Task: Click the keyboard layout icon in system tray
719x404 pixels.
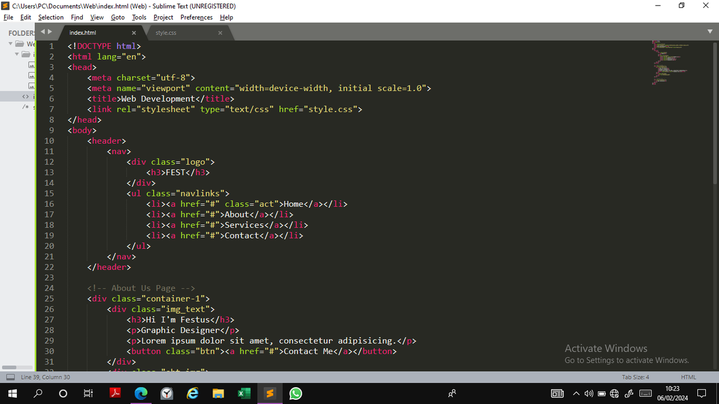Action: (x=646, y=393)
